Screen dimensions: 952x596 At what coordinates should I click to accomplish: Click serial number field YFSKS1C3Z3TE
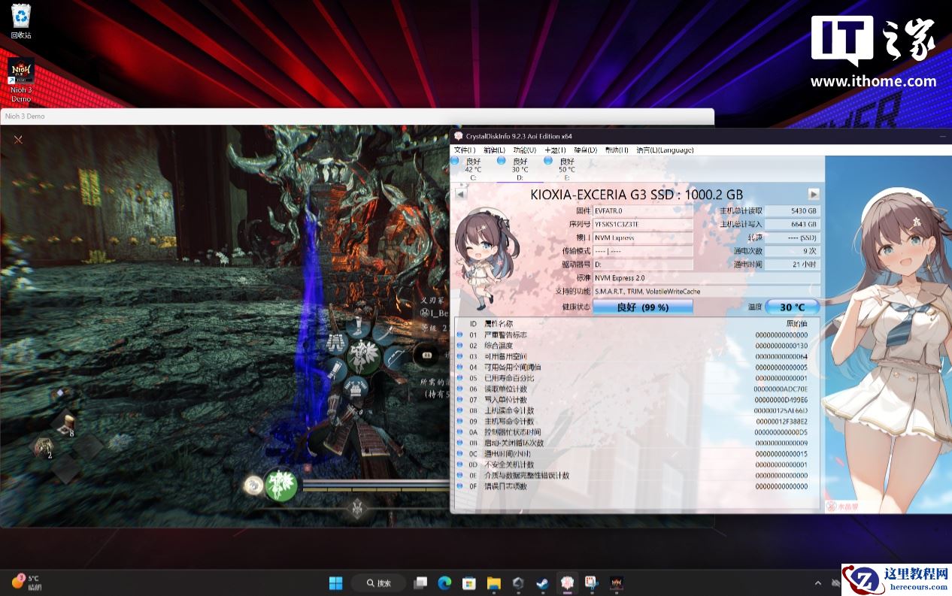[x=643, y=225]
